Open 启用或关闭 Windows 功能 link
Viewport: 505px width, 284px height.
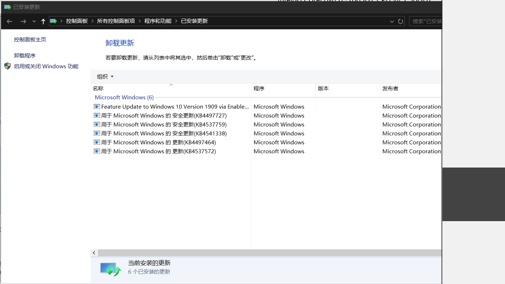pos(46,66)
